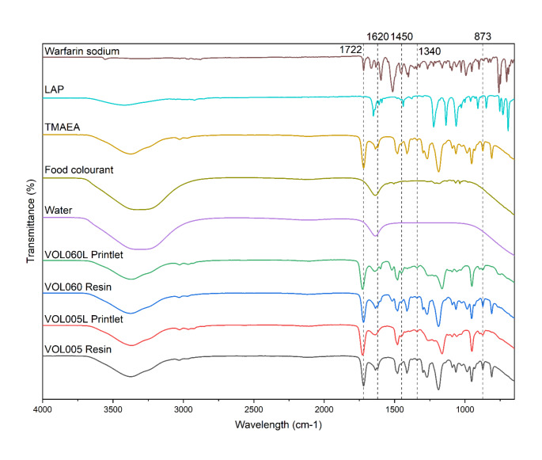Click the 'TMAEA' spectrum label
This screenshot has height=460, width=542.
click(x=63, y=127)
